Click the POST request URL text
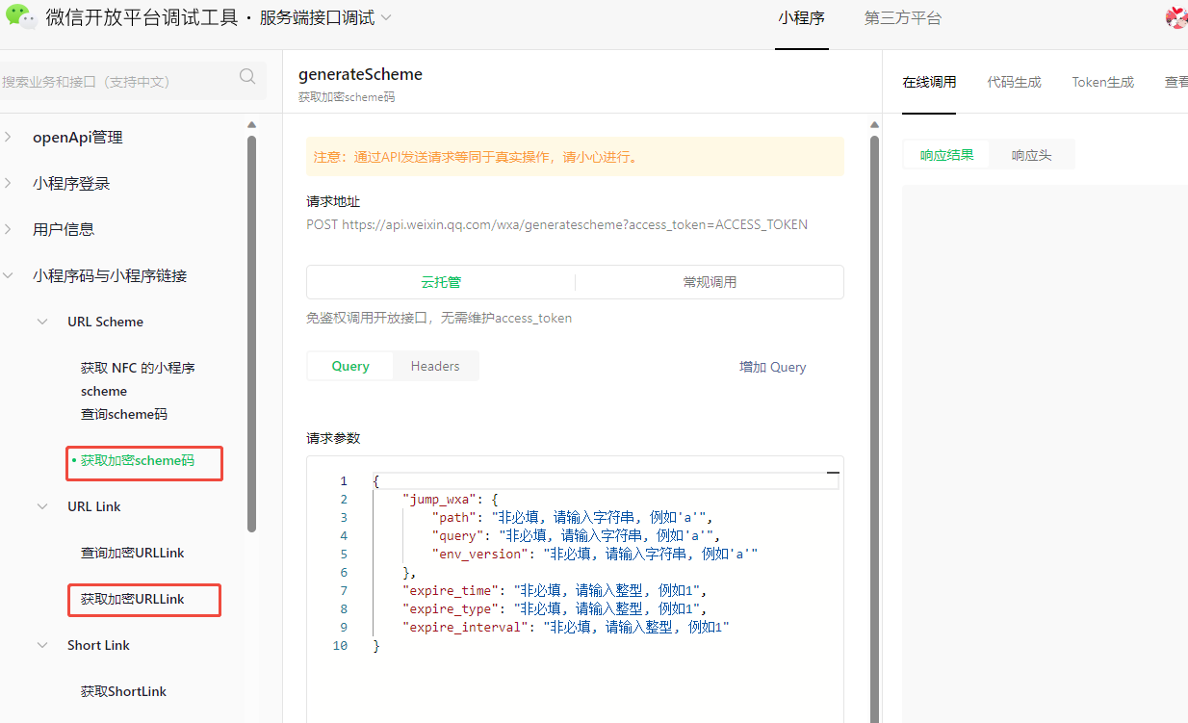This screenshot has width=1188, height=723. pyautogui.click(x=556, y=224)
